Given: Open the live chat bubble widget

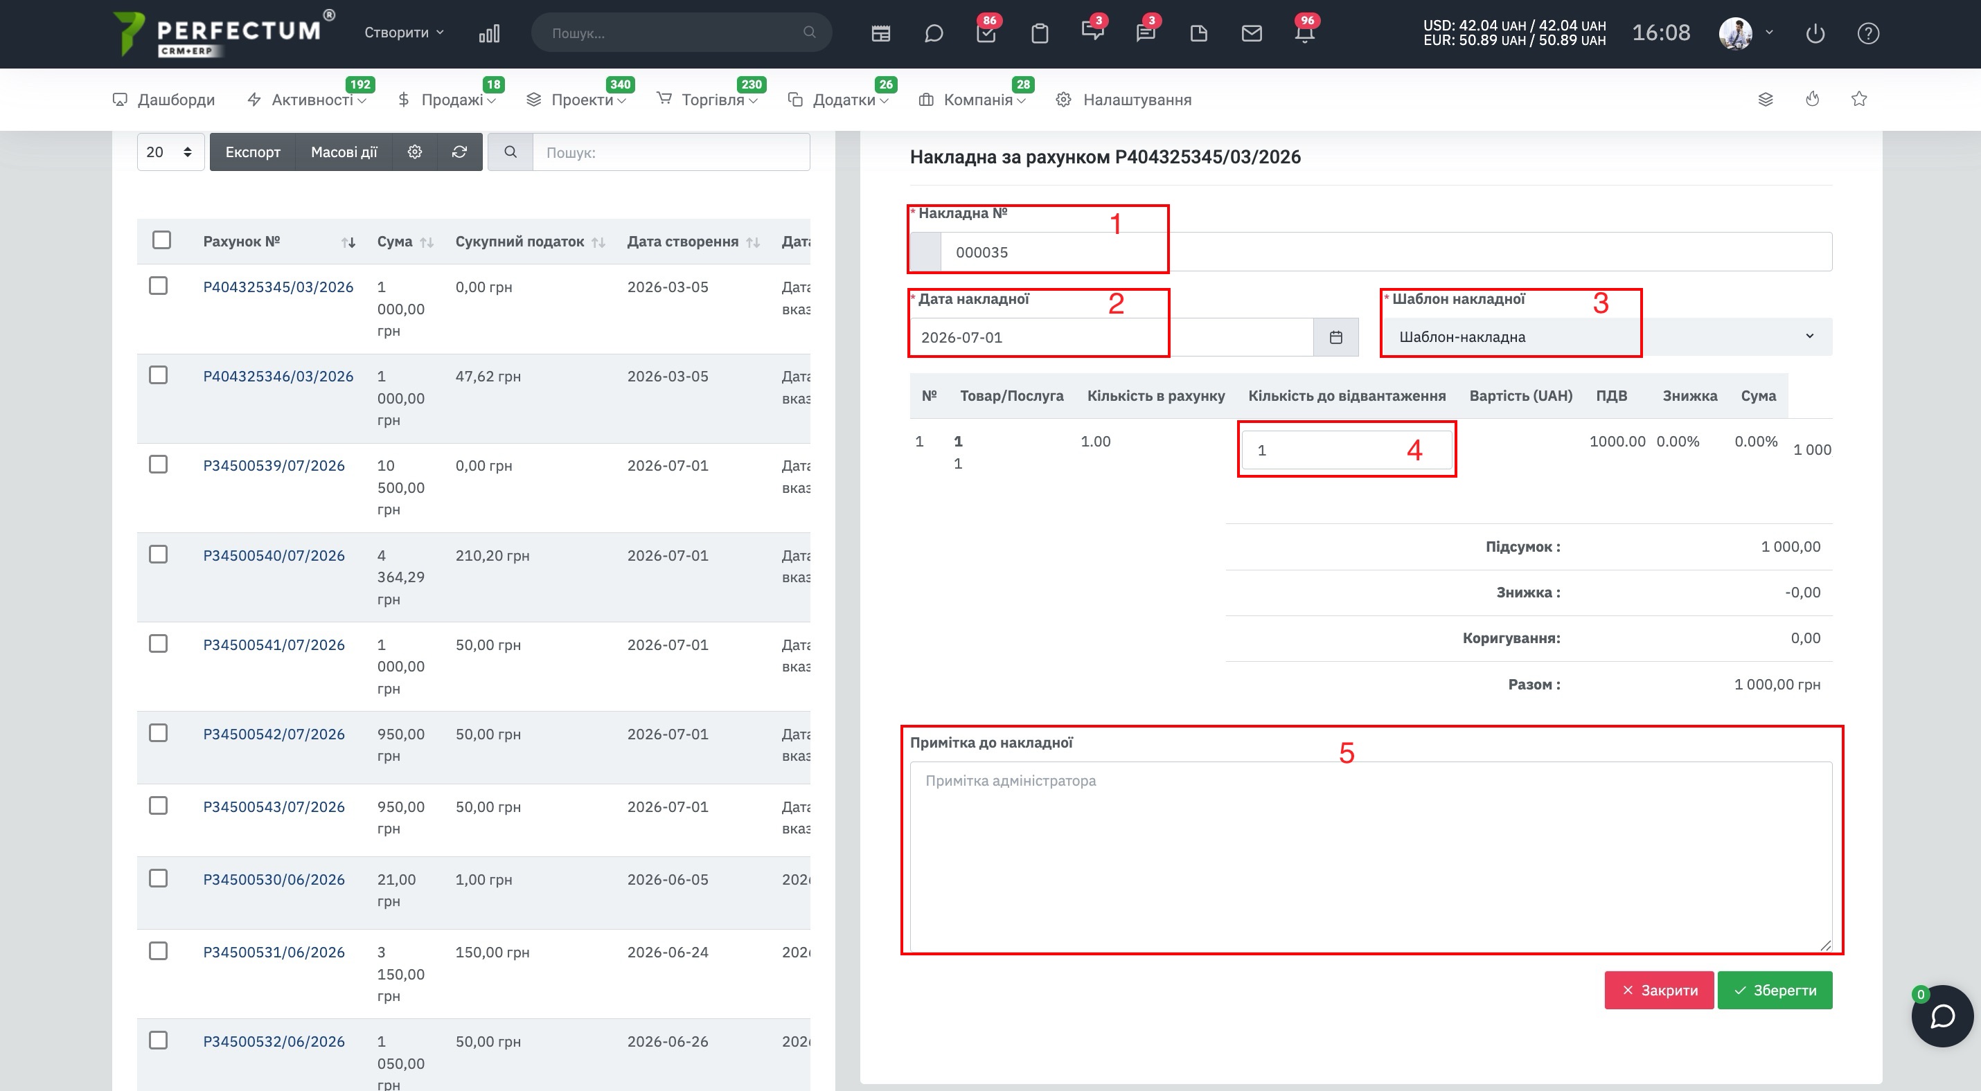Looking at the screenshot, I should point(1942,1016).
